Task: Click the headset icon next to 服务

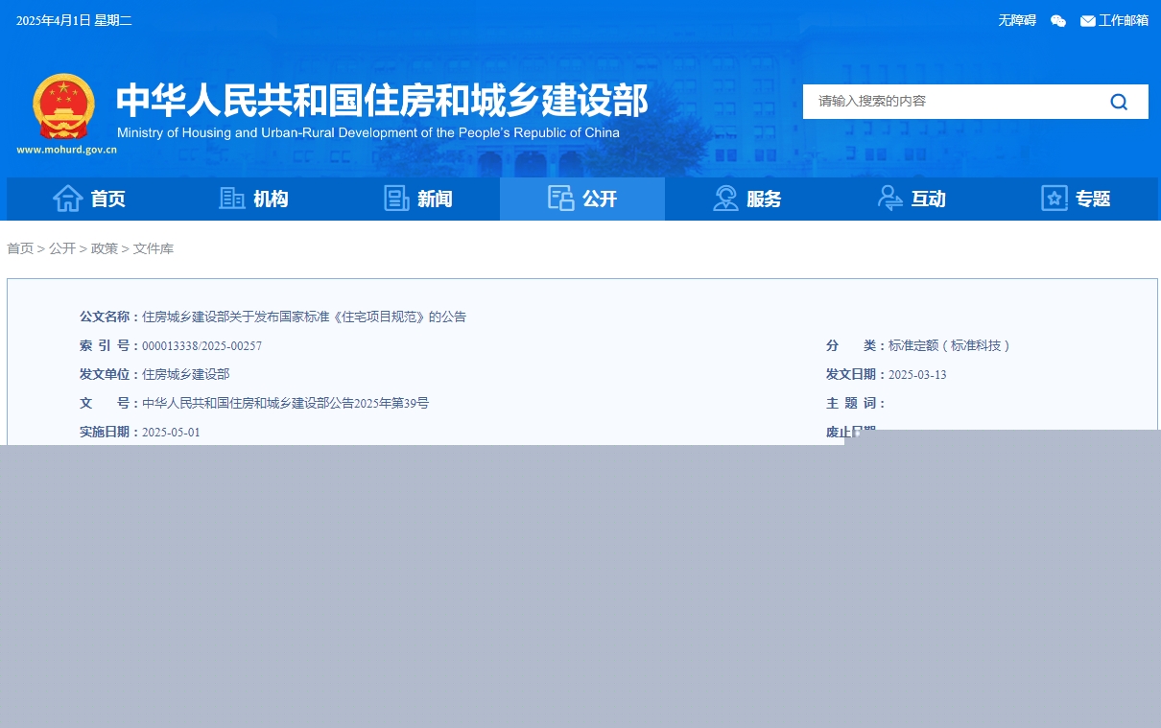Action: tap(725, 199)
